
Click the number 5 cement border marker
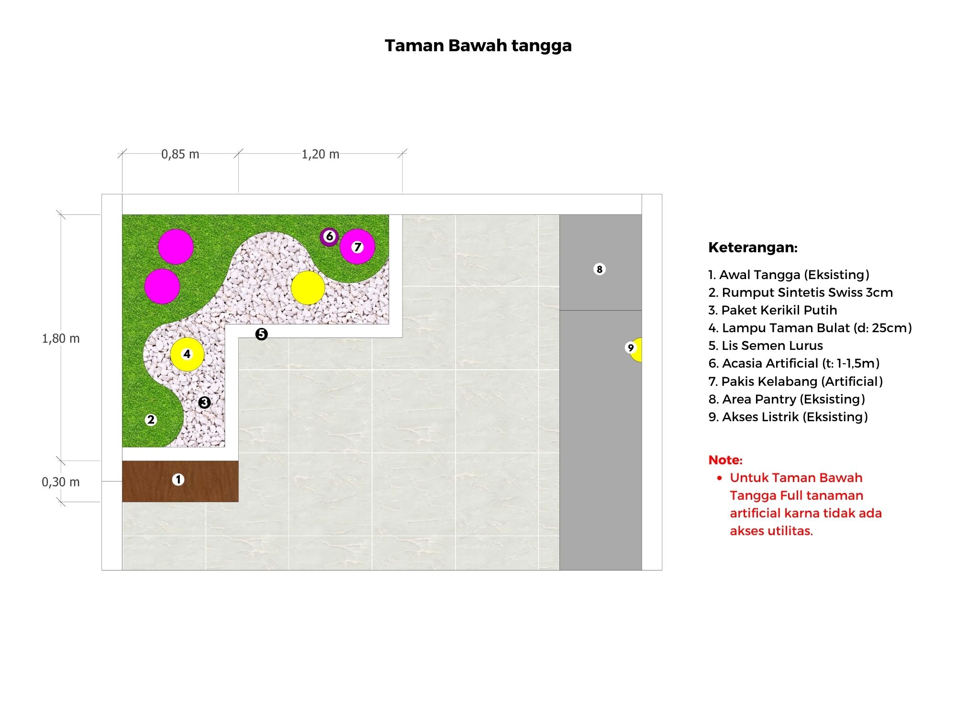pos(261,334)
